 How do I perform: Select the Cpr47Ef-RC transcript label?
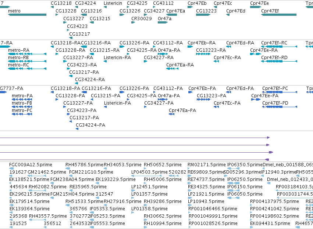click(274, 43)
